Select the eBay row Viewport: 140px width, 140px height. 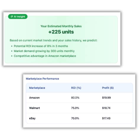79,118
